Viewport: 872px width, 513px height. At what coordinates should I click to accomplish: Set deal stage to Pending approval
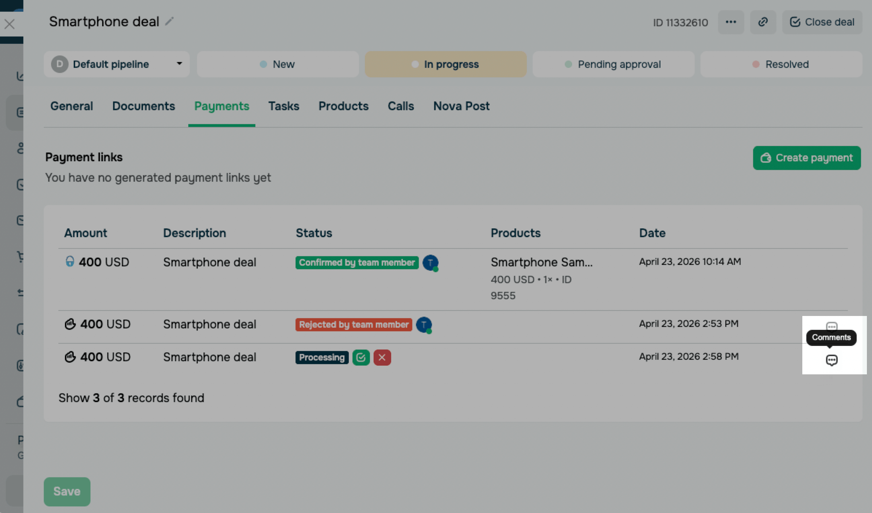pyautogui.click(x=613, y=64)
